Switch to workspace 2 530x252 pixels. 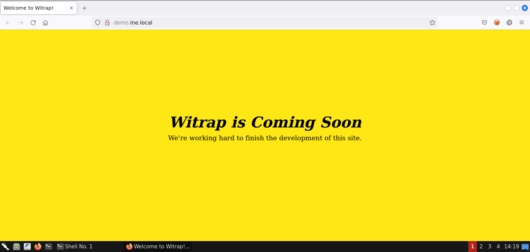tap(481, 246)
